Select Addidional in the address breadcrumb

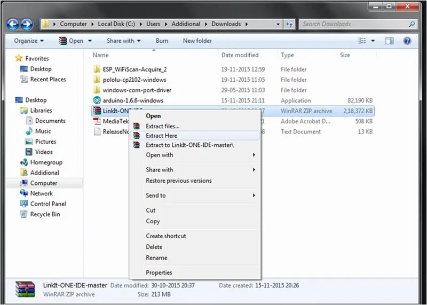click(186, 24)
